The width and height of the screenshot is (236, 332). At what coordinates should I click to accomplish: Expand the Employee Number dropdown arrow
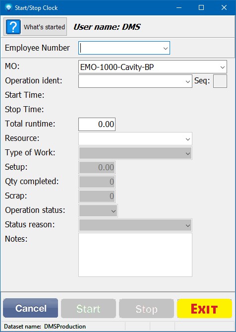(166, 48)
